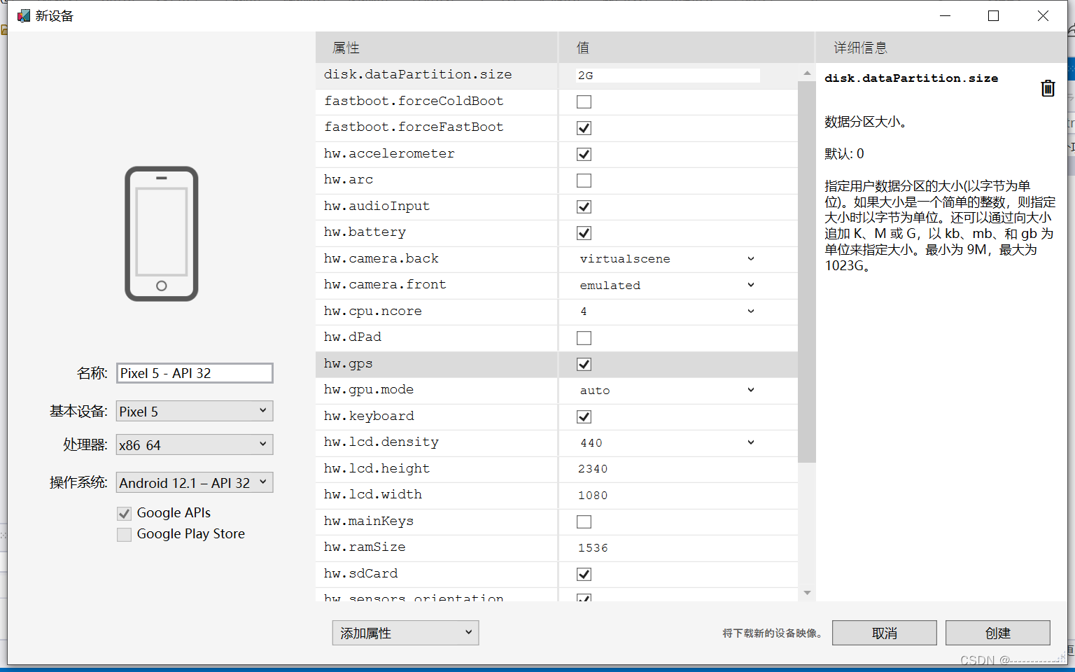
Task: Click the scrollbar up arrow
Action: coord(807,73)
